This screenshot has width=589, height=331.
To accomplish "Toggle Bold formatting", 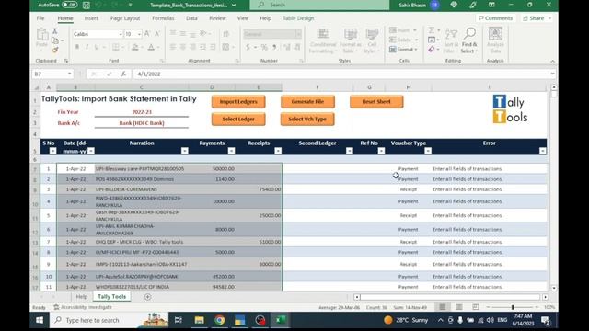I will (77, 47).
